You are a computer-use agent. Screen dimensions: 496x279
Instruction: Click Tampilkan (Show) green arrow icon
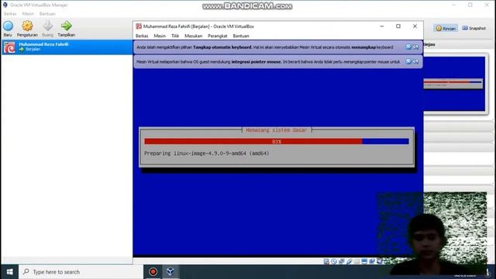[67, 26]
